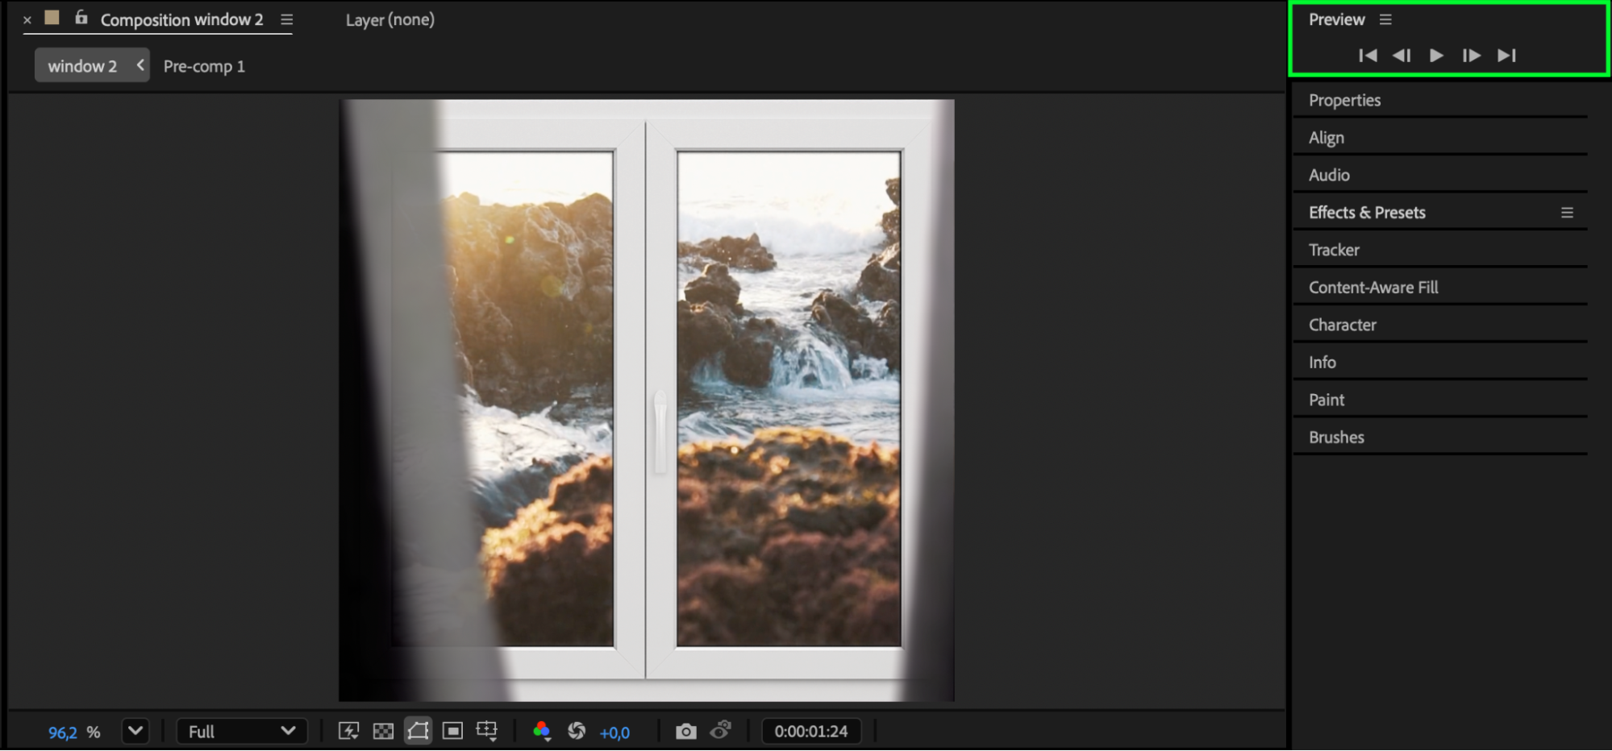This screenshot has height=751, width=1612.
Task: Open the Effects & Presets panel
Action: 1367,213
